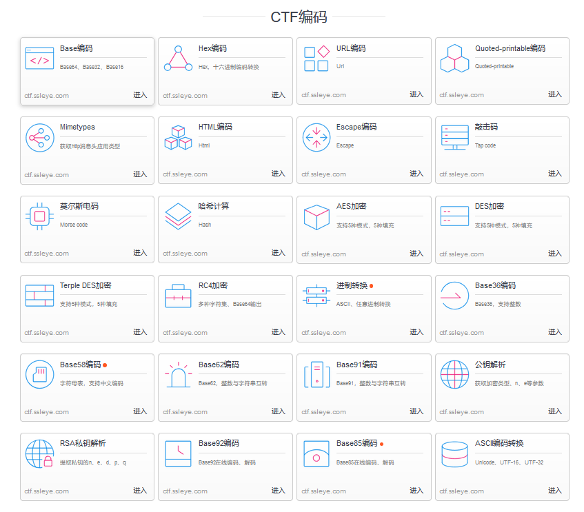The height and width of the screenshot is (512, 584).
Task: Open 进入 link on Mimetypes card
Action: point(140,174)
